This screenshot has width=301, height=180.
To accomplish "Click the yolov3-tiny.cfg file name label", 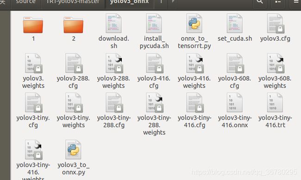I will 33,121.
